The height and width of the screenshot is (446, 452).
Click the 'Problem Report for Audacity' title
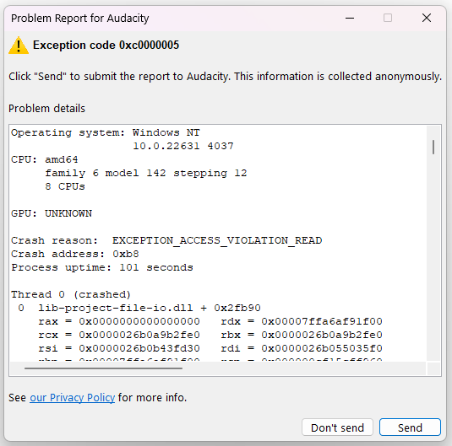pos(80,19)
